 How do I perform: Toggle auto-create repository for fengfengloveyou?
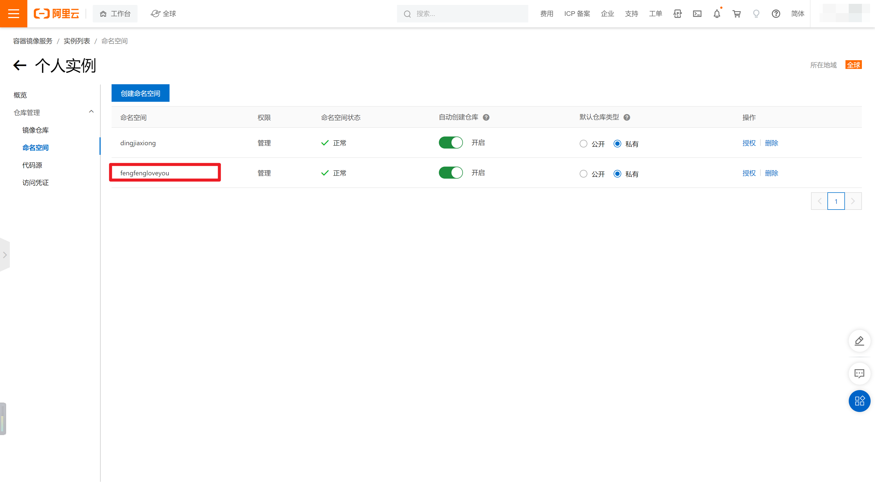[x=450, y=173]
